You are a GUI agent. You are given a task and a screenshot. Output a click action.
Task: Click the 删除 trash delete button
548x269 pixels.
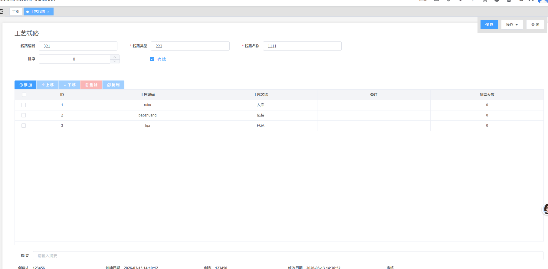91,85
